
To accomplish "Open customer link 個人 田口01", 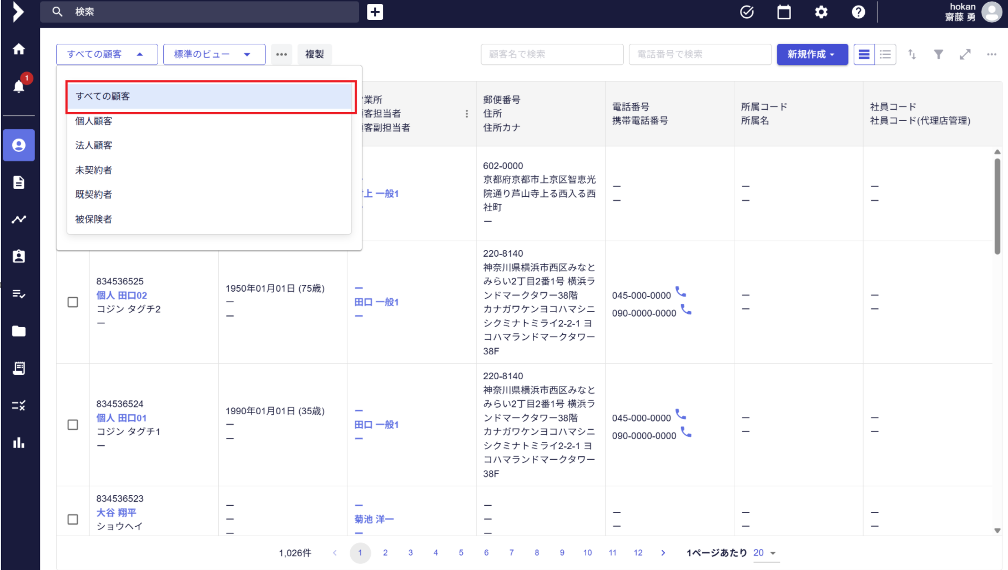I will 122,418.
